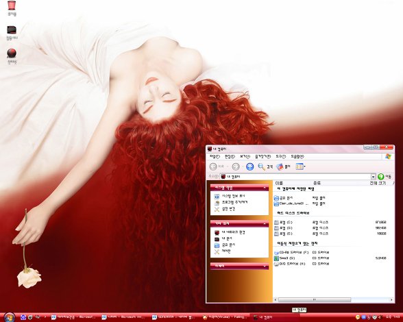Select local disk C: drive

pos(283,222)
